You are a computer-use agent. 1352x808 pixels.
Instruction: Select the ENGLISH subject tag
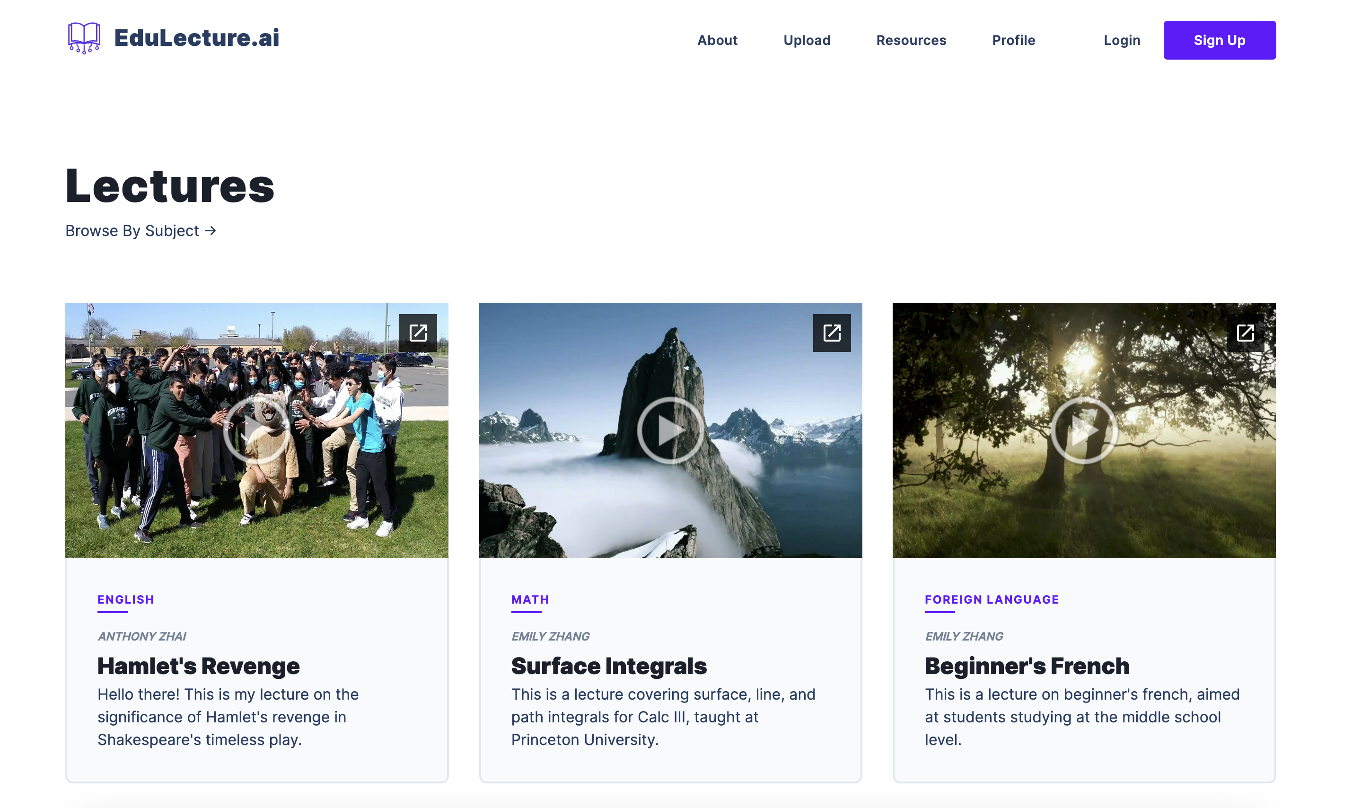pos(126,599)
